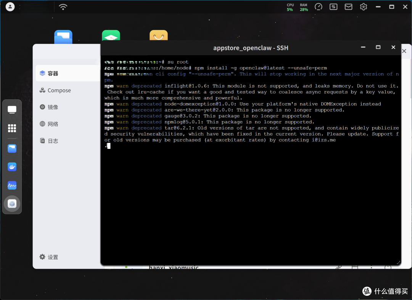Screen dimensions: 412x300
Task: Open the Docker whale app in dock
Action: pos(12,167)
